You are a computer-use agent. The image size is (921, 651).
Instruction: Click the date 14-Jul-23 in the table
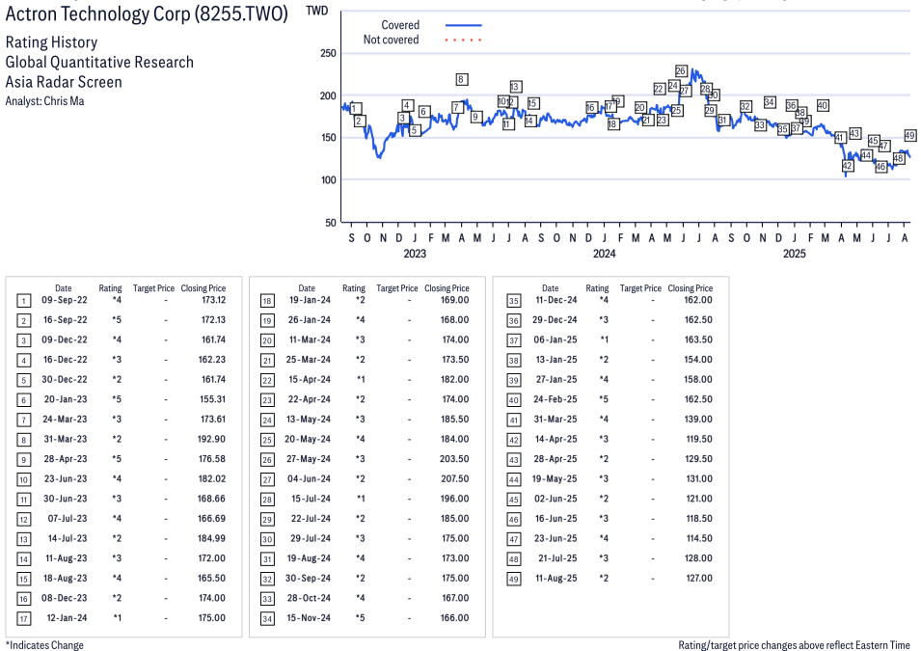tap(68, 539)
